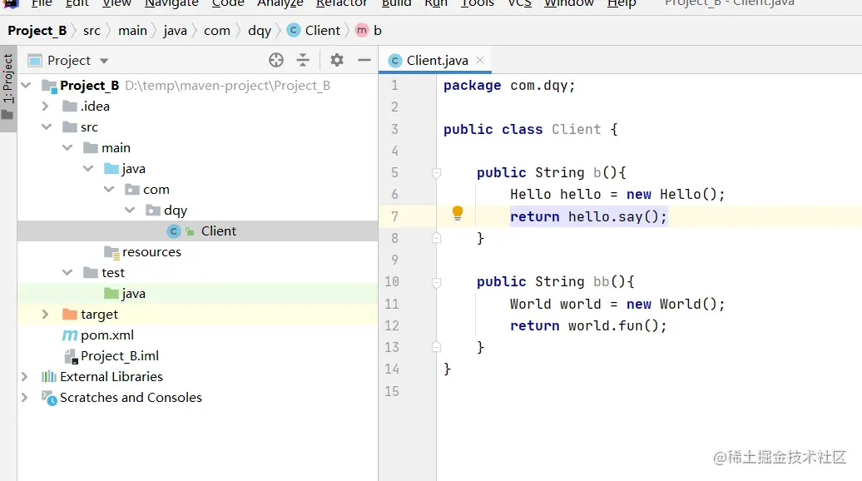Collapse the src folder

(47, 127)
